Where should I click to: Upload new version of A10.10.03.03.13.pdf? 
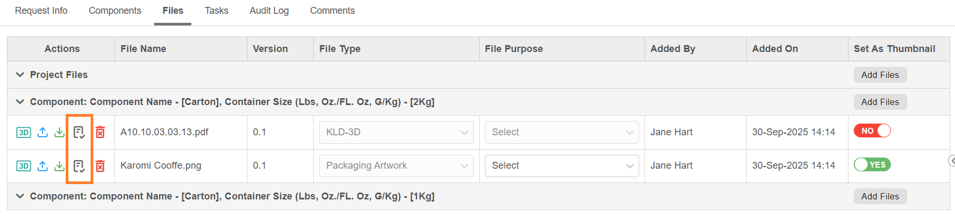click(x=42, y=132)
